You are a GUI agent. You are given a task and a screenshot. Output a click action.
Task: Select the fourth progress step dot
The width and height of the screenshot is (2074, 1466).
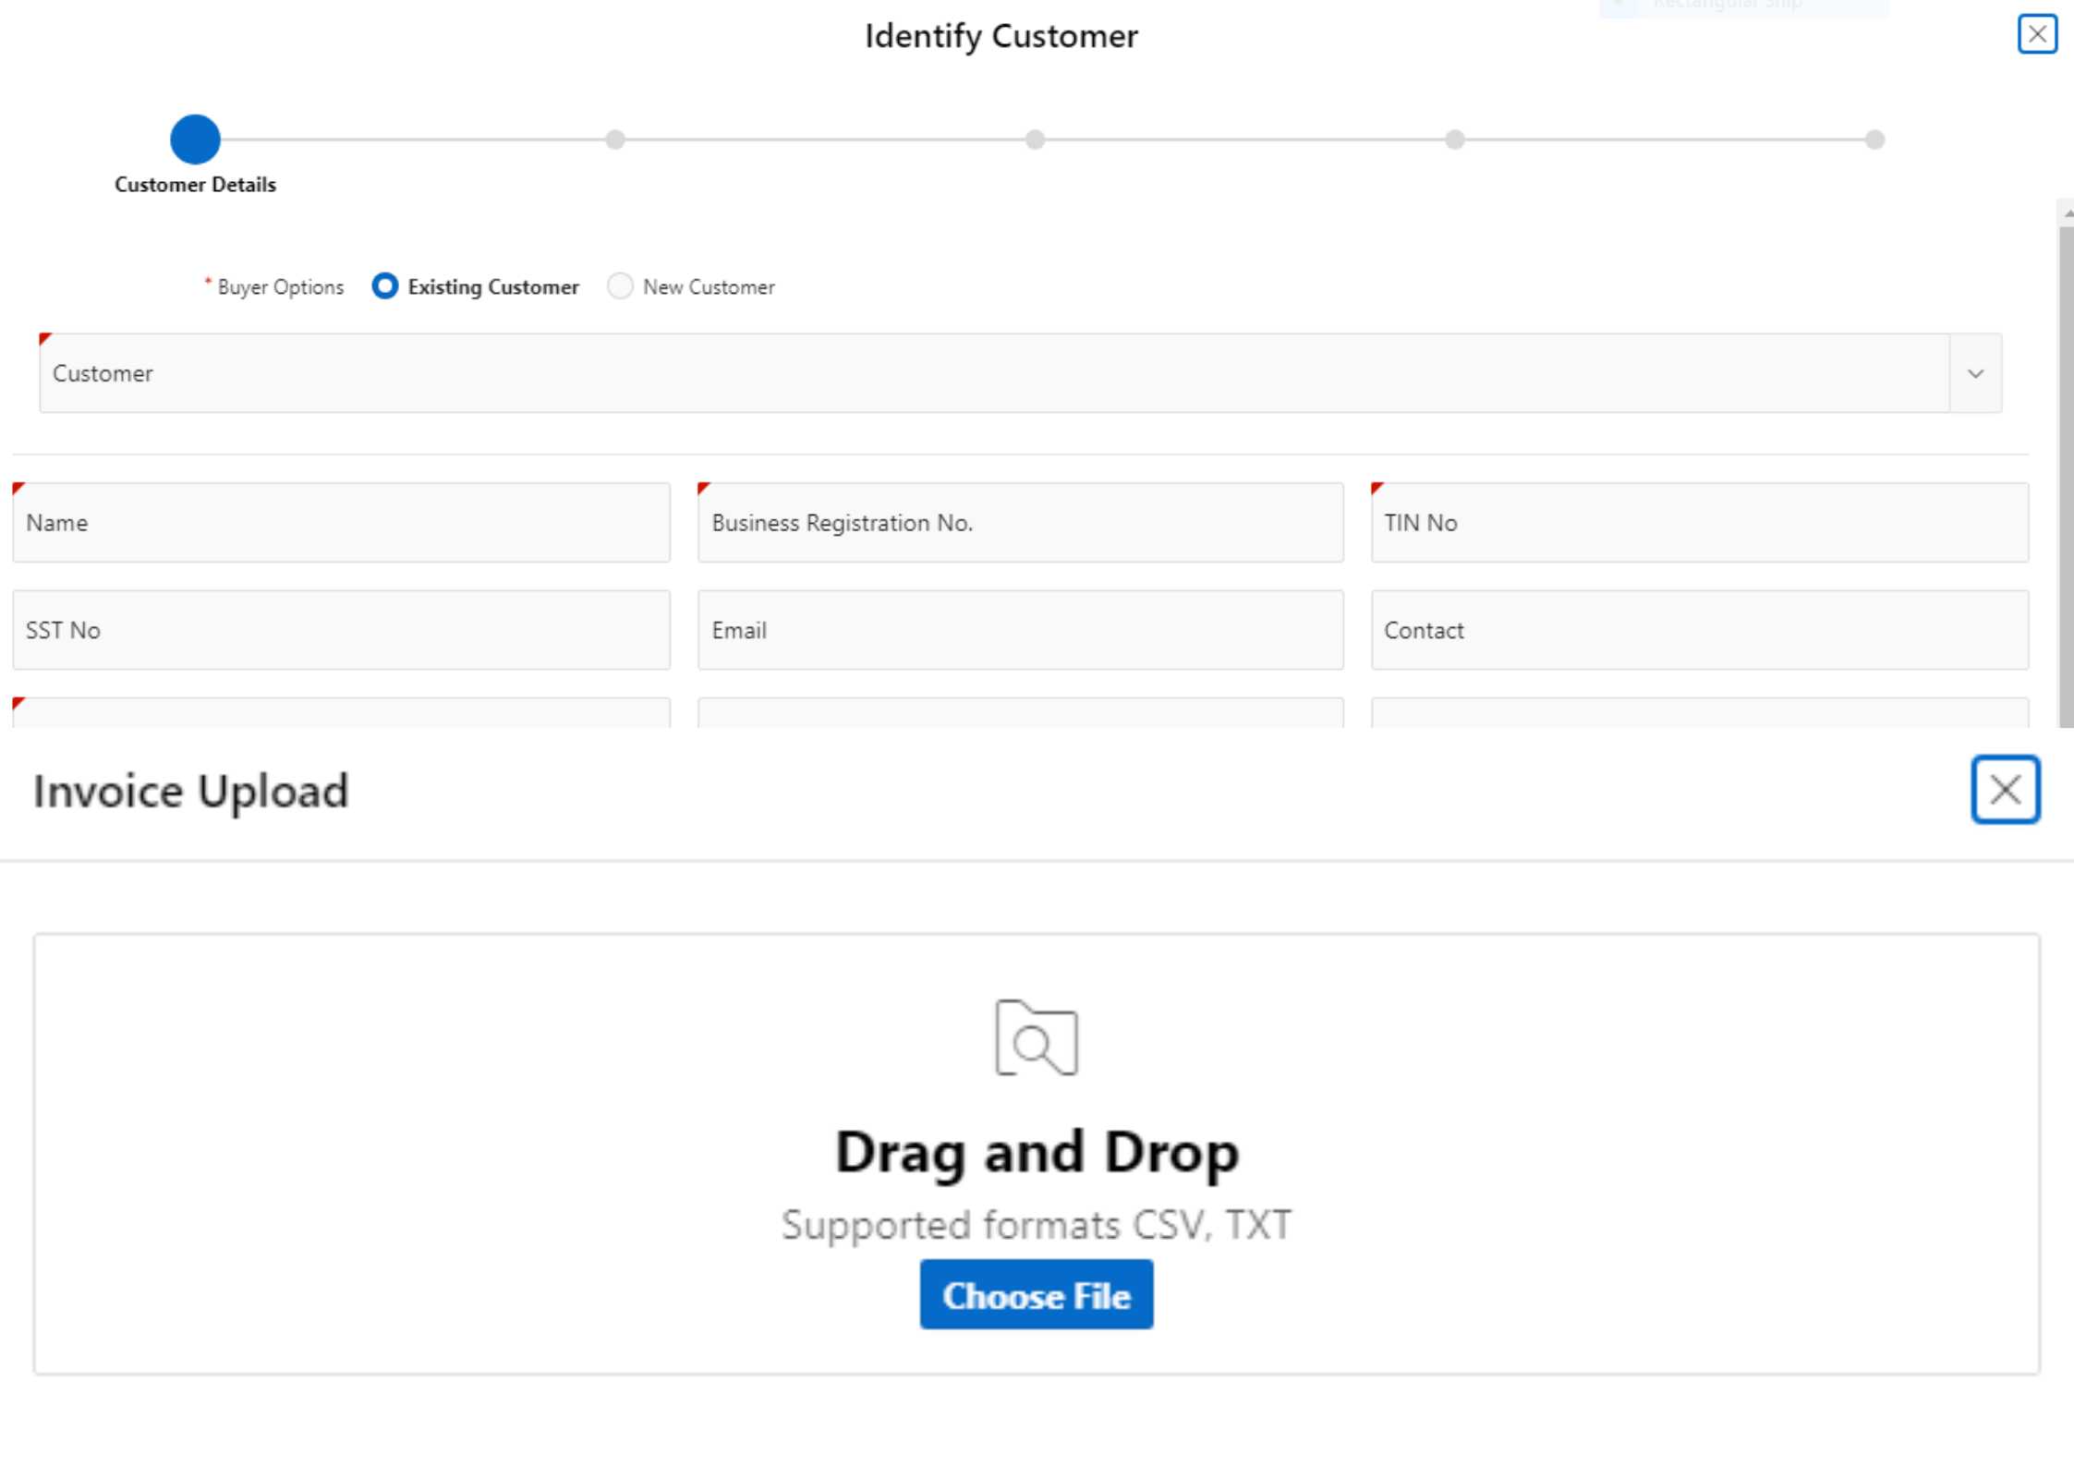tap(1455, 139)
